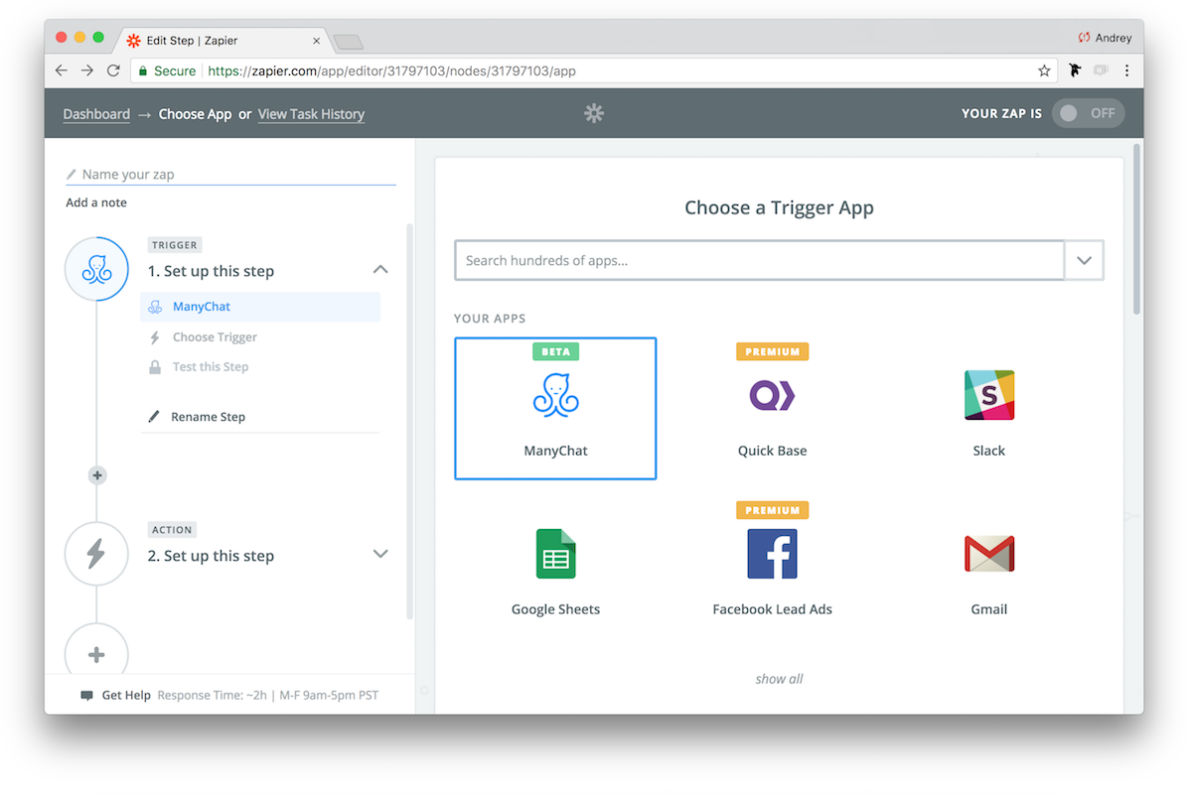Open a new browser tab

click(349, 41)
